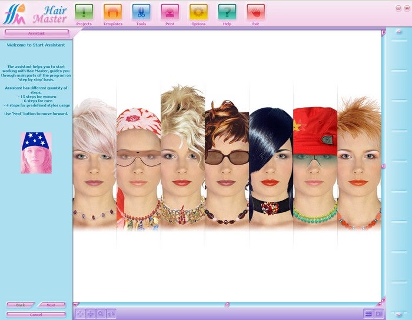Click the Back button
The width and height of the screenshot is (412, 320).
[x=21, y=305]
